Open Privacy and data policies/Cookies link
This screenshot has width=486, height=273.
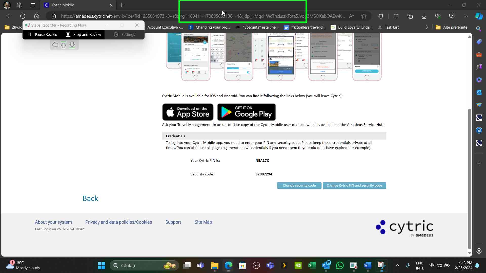119,222
